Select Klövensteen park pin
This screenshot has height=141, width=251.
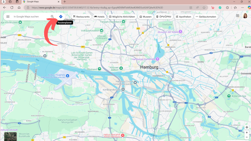[20, 22]
